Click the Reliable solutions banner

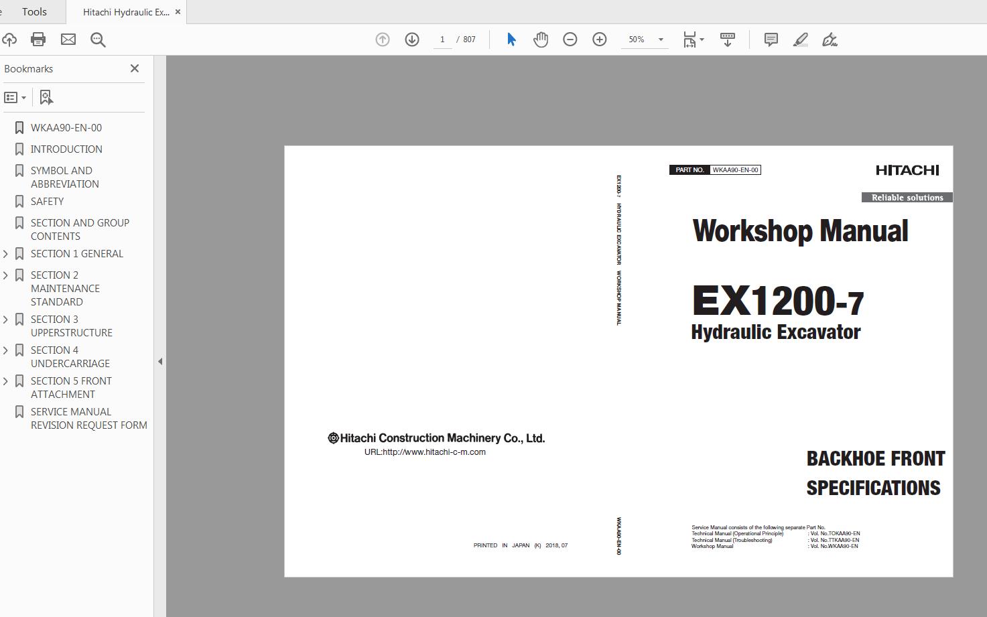pos(907,198)
